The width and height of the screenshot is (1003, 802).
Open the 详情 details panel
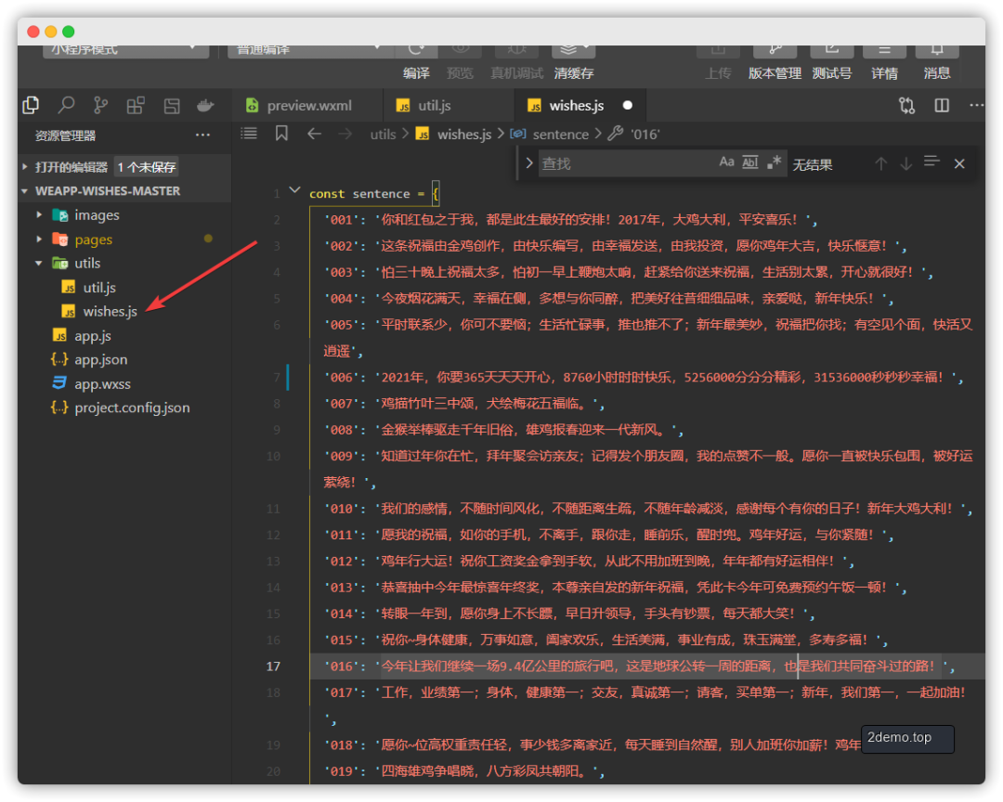tap(885, 61)
